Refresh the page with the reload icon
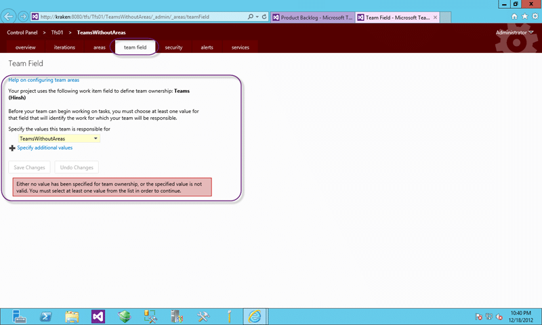Viewport: 542px width, 325px height. (x=264, y=16)
